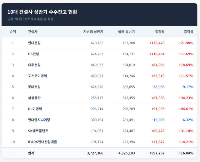Click the value 254,487 for SK에코플랜트
200x162 pixels.
[x=128, y=131]
